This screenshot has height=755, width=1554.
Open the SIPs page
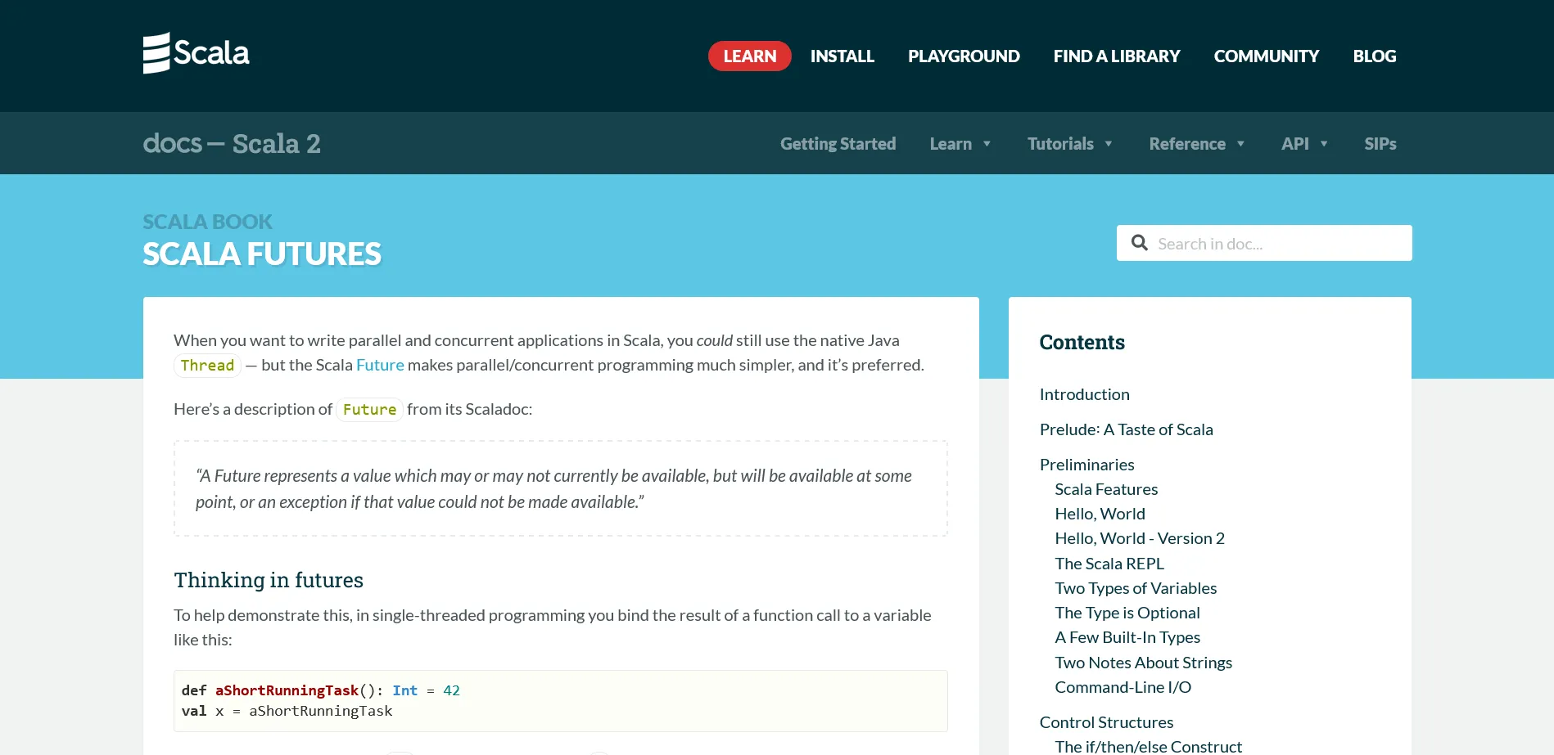(x=1380, y=144)
